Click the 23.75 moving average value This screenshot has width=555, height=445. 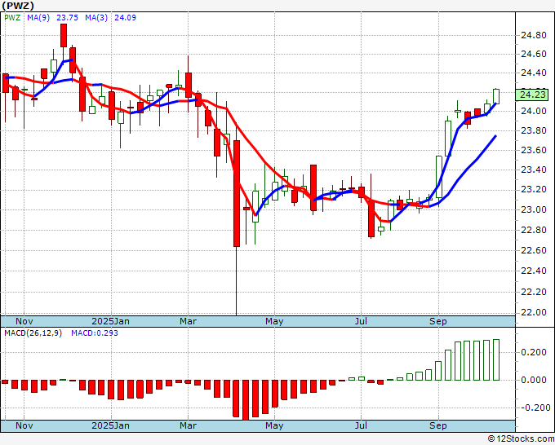point(67,18)
